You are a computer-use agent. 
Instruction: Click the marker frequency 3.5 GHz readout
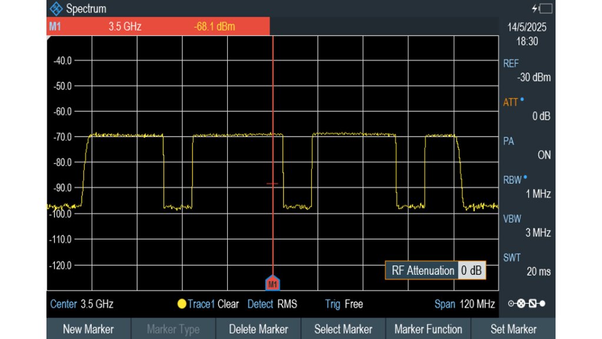tap(125, 26)
